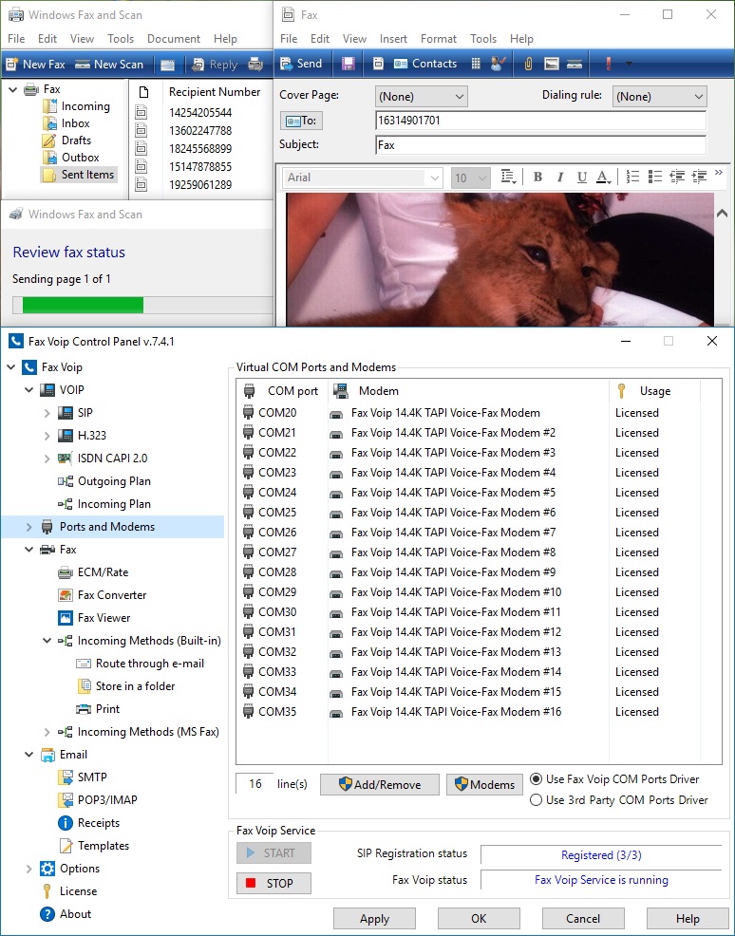Expand the H.323 node
735x936 pixels.
[x=47, y=436]
